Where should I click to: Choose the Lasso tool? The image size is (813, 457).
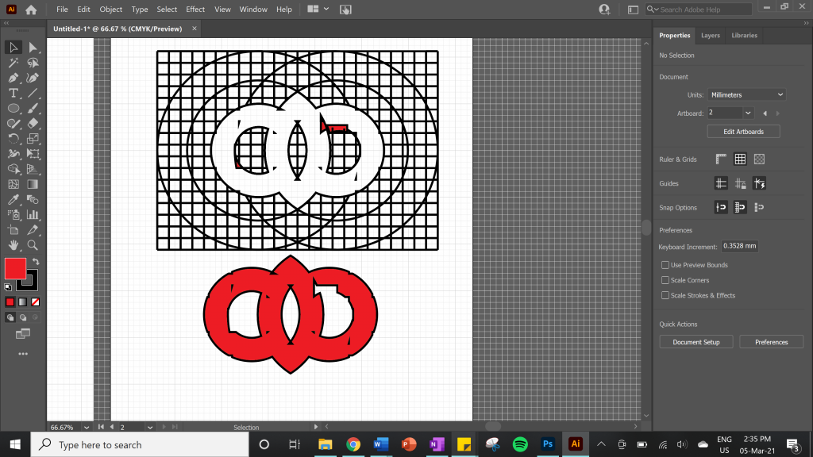click(x=33, y=63)
